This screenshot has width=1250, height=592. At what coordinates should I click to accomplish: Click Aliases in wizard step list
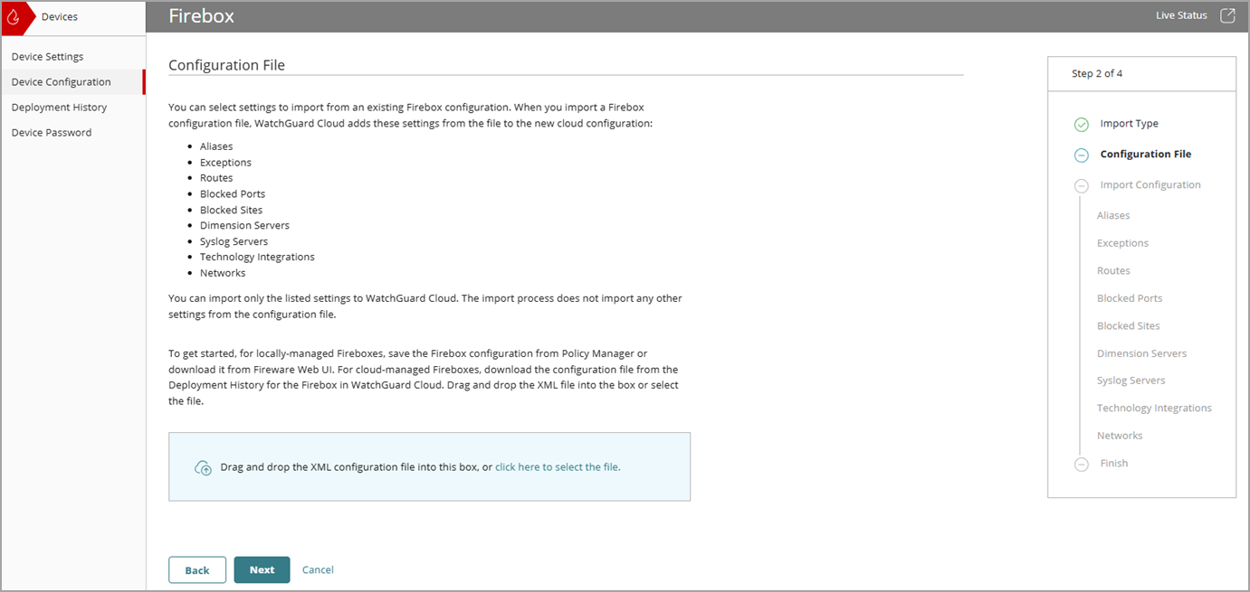pyautogui.click(x=1113, y=216)
